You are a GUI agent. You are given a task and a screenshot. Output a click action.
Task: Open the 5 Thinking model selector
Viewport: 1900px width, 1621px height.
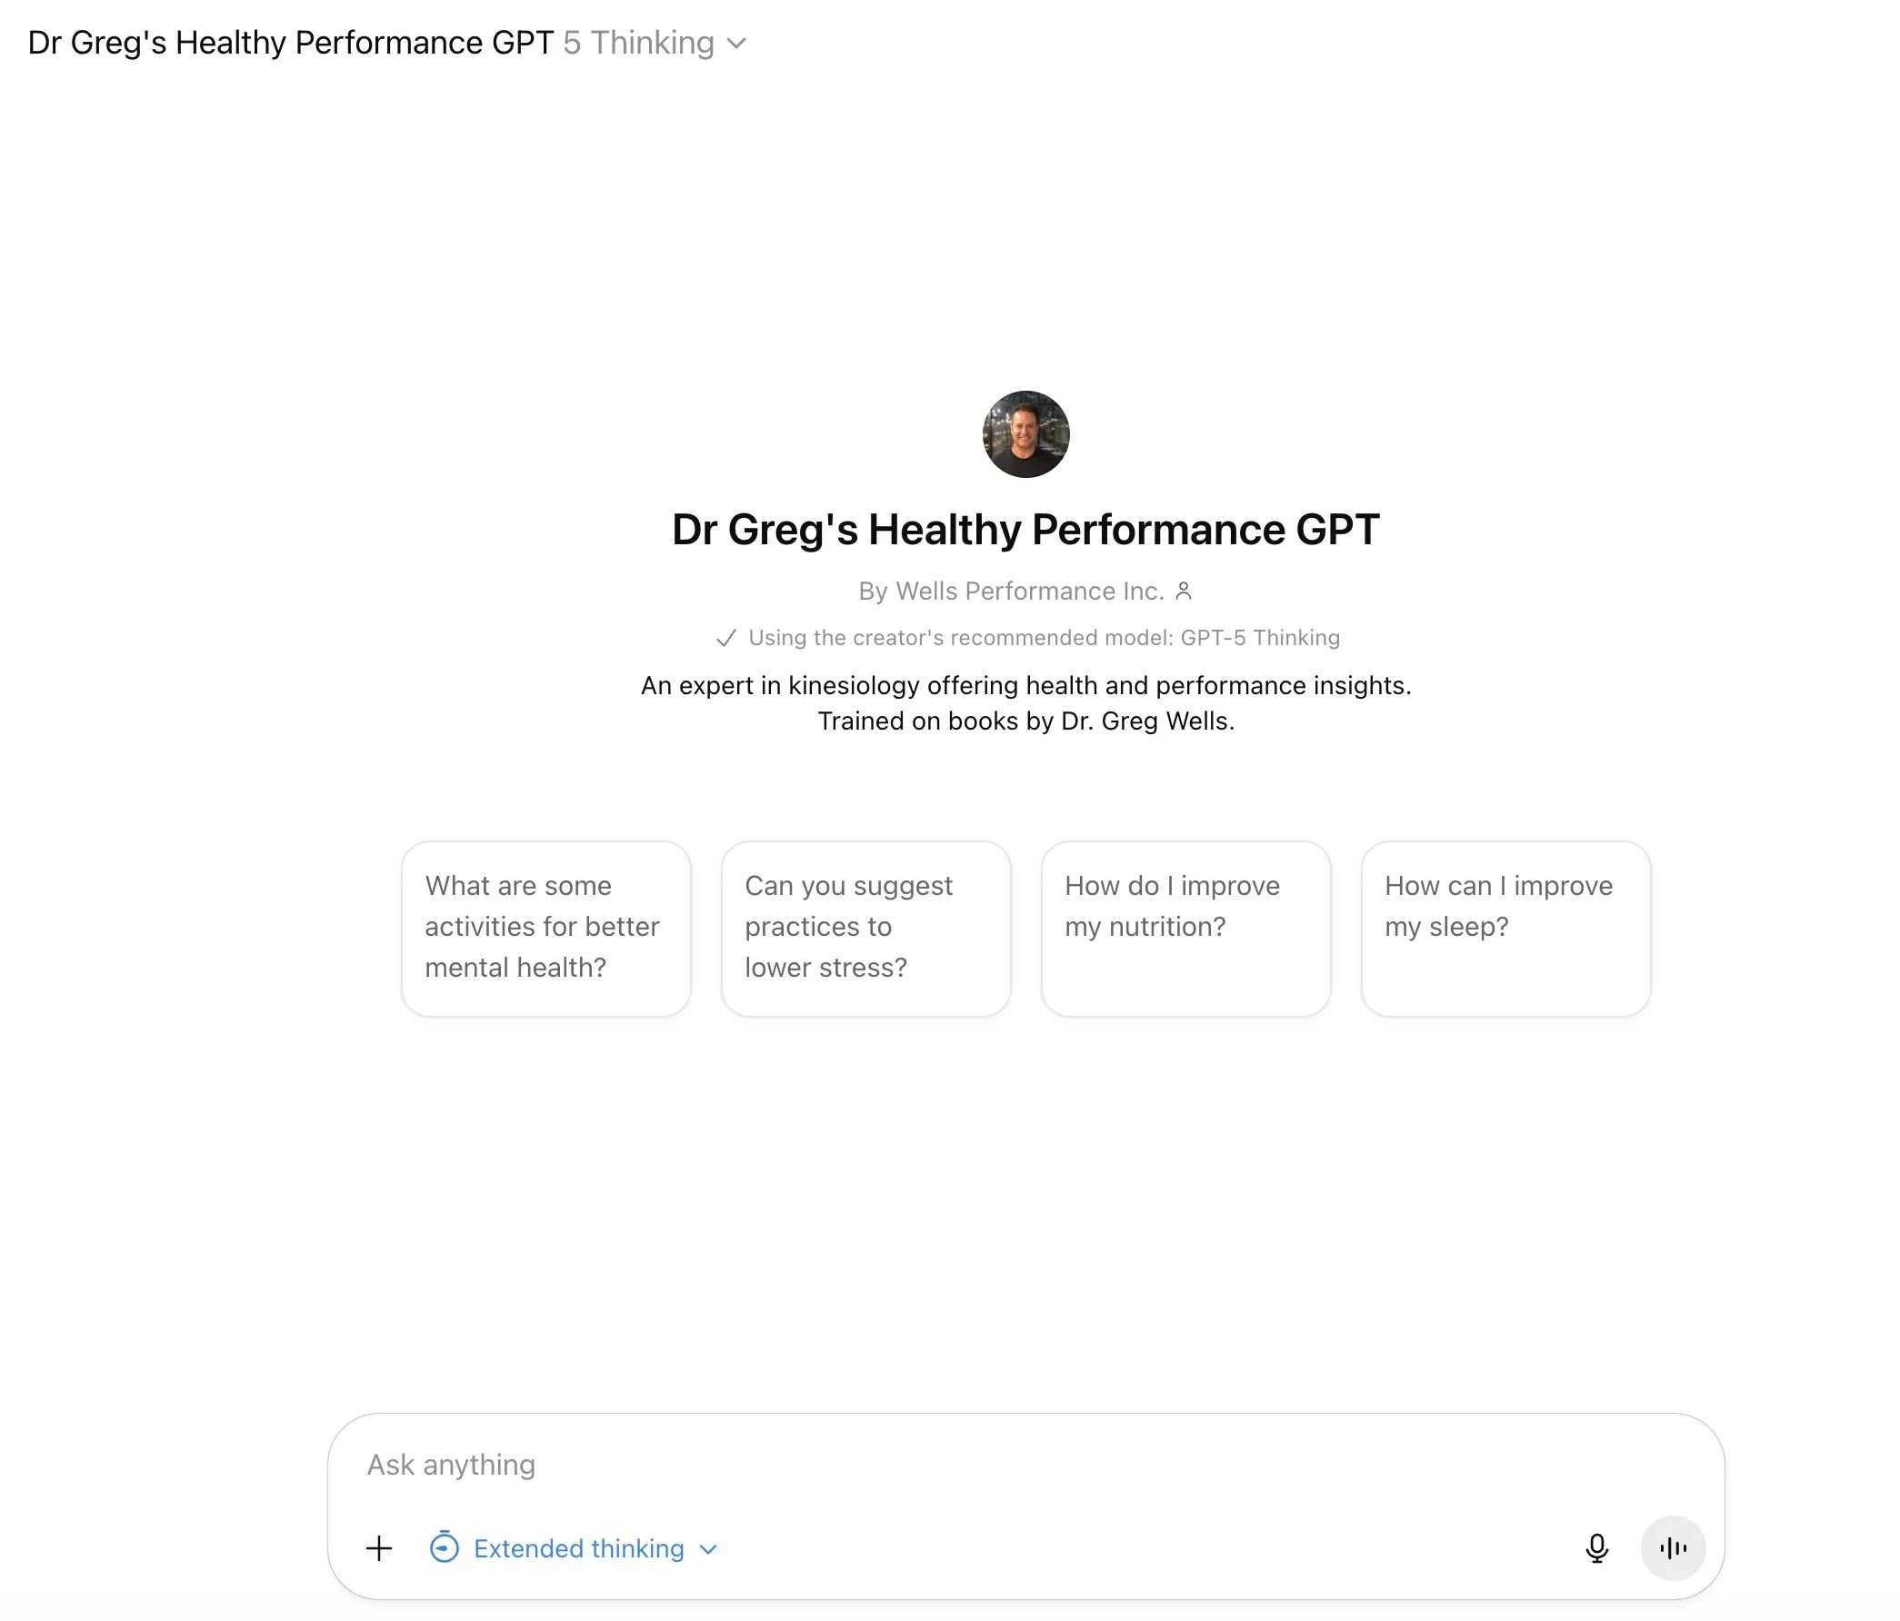click(x=639, y=43)
